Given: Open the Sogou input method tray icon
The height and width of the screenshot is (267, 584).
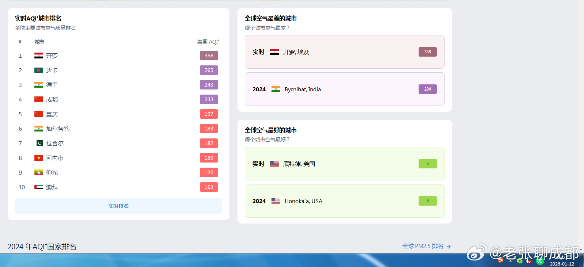Looking at the screenshot, I should [x=501, y=260].
